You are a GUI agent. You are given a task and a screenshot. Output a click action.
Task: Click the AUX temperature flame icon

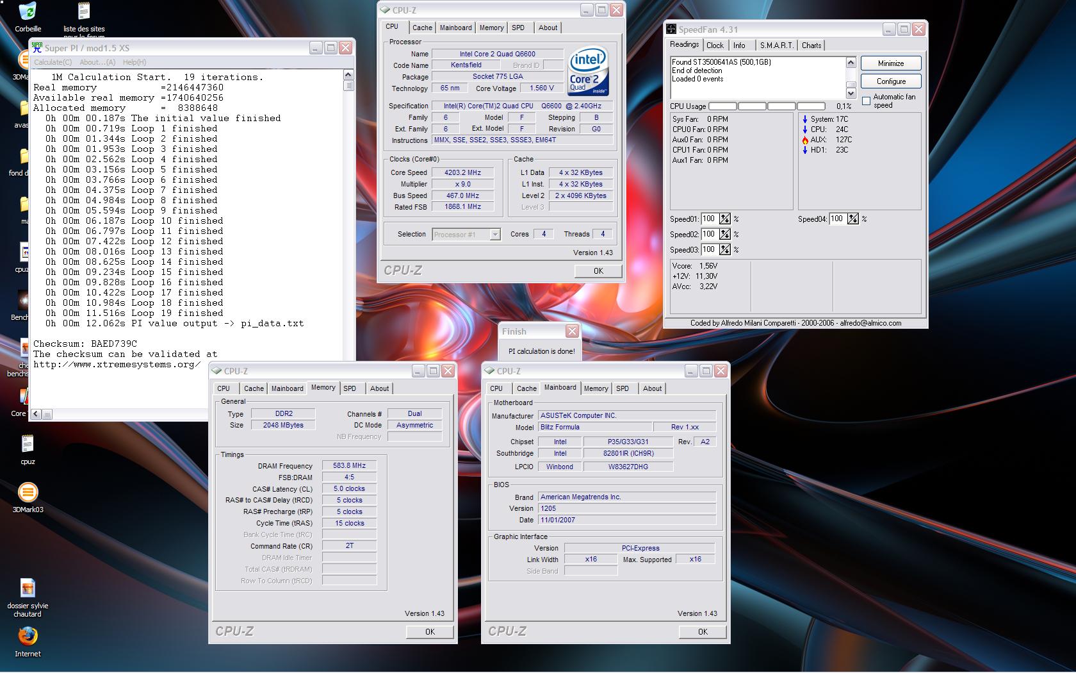click(805, 140)
